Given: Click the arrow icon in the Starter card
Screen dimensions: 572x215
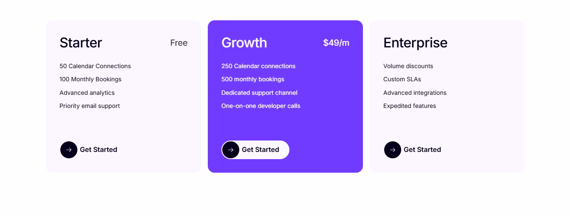Looking at the screenshot, I should [69, 150].
